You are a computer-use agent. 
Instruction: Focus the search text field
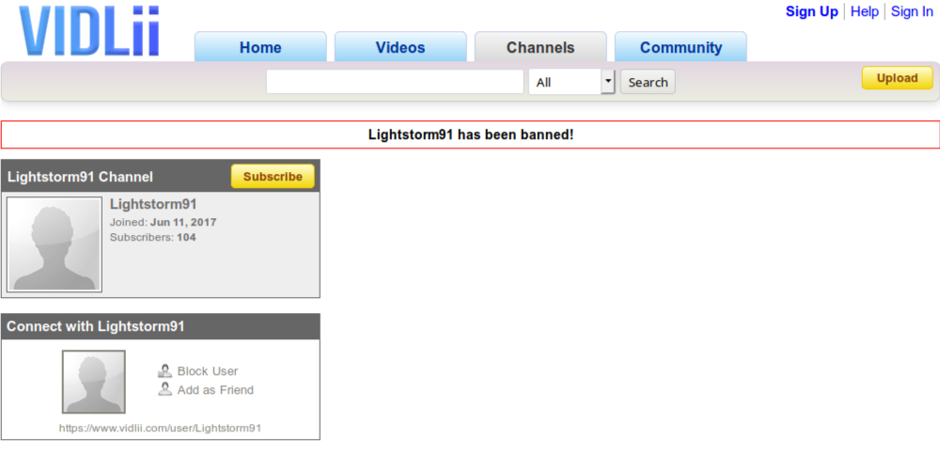(x=395, y=82)
